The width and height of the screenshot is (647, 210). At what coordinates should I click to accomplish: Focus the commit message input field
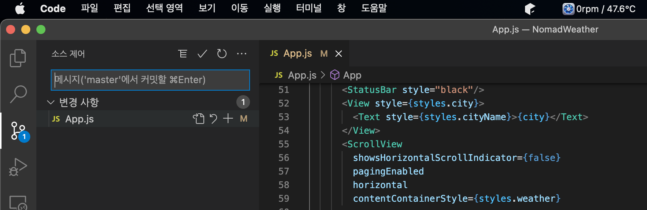pos(150,80)
